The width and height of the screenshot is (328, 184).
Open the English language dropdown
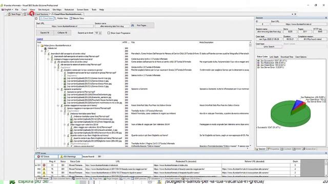(x=7, y=10)
